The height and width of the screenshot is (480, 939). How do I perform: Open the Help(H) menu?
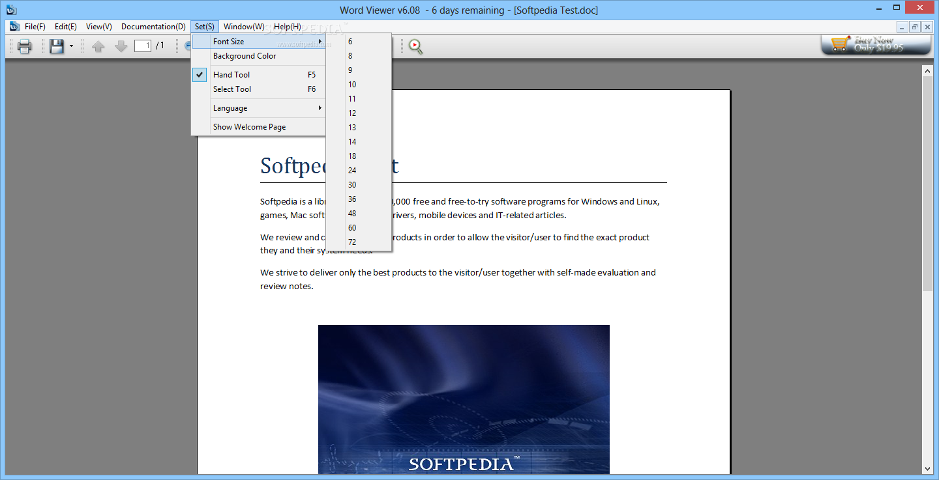[288, 27]
